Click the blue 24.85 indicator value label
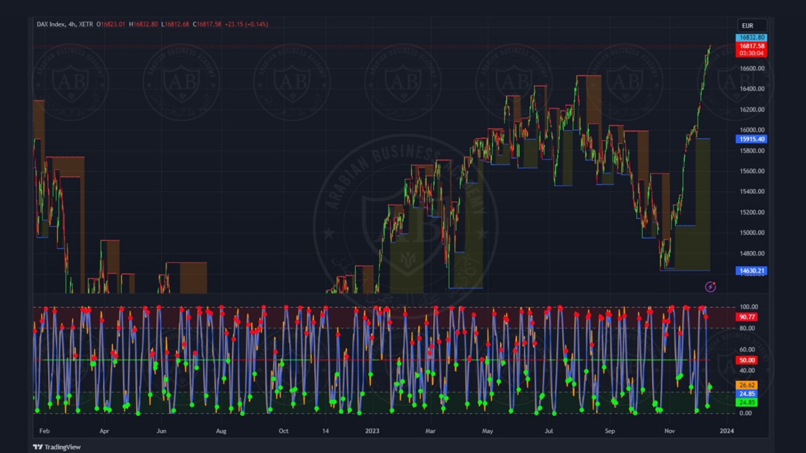806x453 pixels. 747,393
